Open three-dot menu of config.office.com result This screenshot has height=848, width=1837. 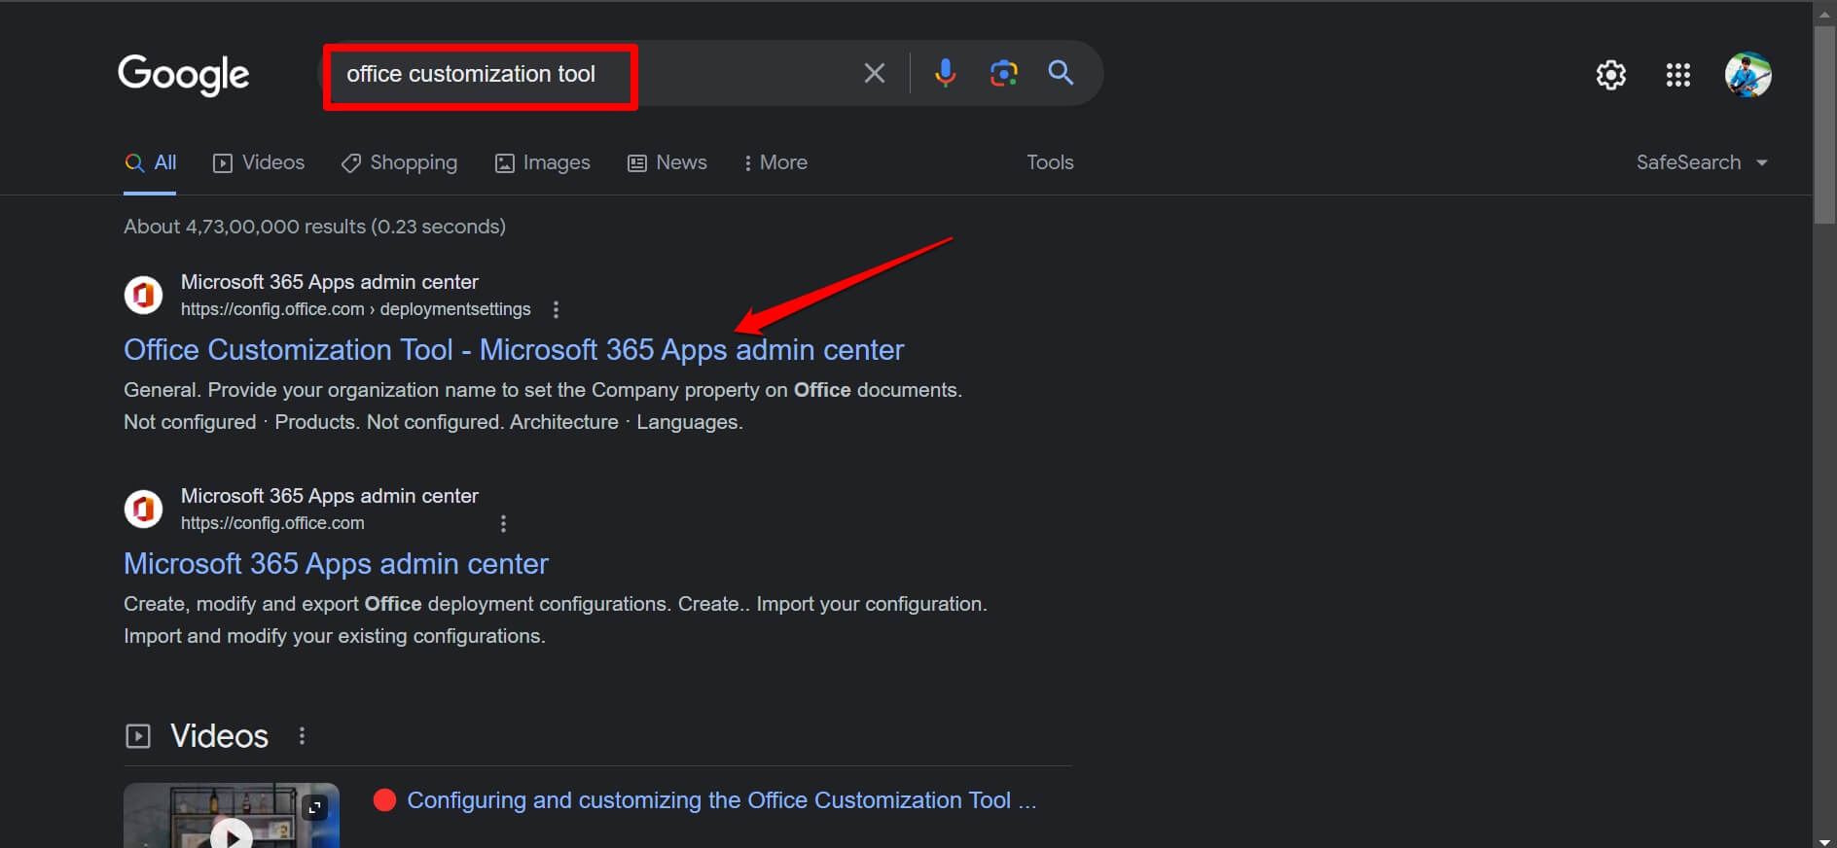click(503, 523)
